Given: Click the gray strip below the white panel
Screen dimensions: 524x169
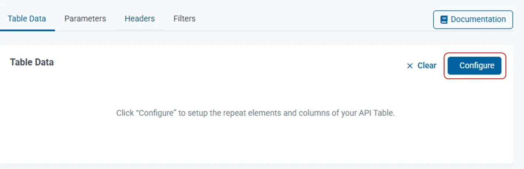Looking at the screenshot, I should pos(259,166).
